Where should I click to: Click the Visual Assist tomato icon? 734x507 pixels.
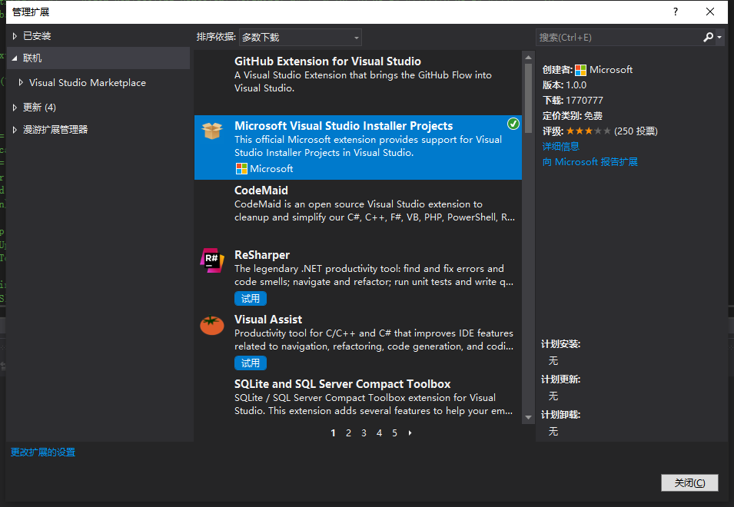click(x=212, y=325)
